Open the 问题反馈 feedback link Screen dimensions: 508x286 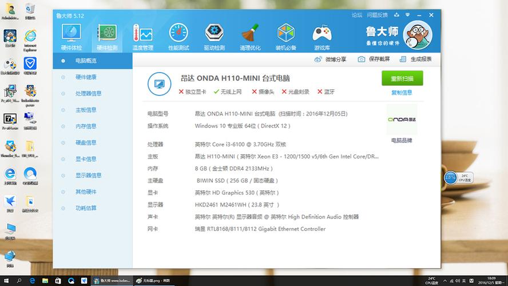(377, 15)
